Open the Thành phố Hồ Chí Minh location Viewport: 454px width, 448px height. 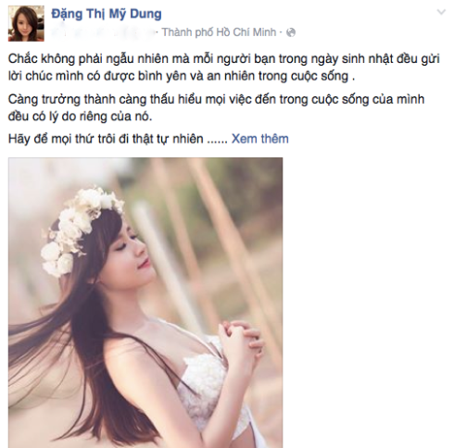coord(219,32)
